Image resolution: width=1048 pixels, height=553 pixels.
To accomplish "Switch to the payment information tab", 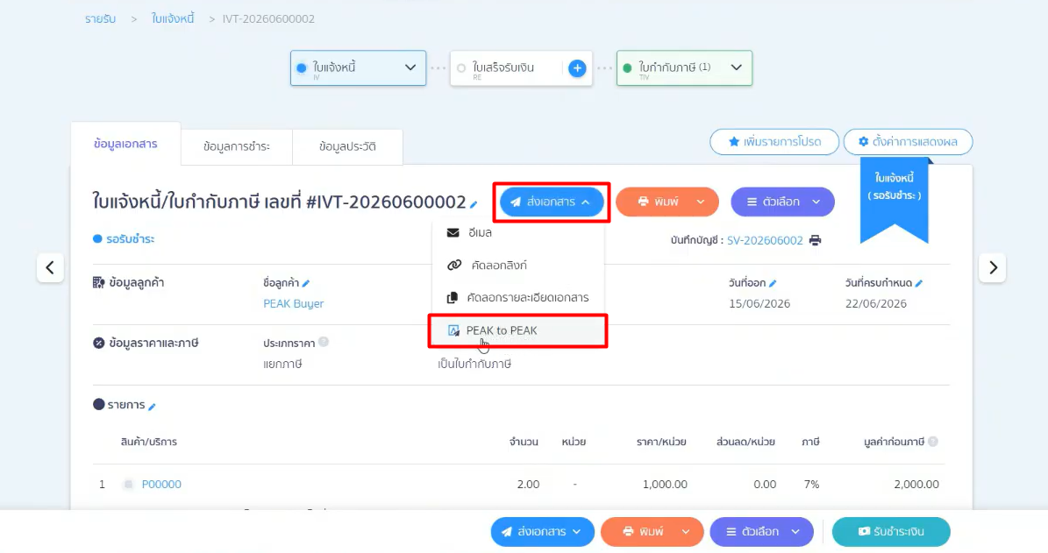I will click(237, 146).
